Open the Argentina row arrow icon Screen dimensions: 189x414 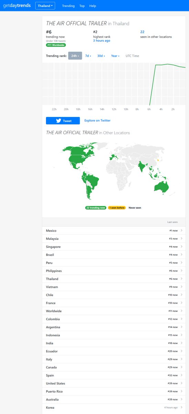[181, 327]
